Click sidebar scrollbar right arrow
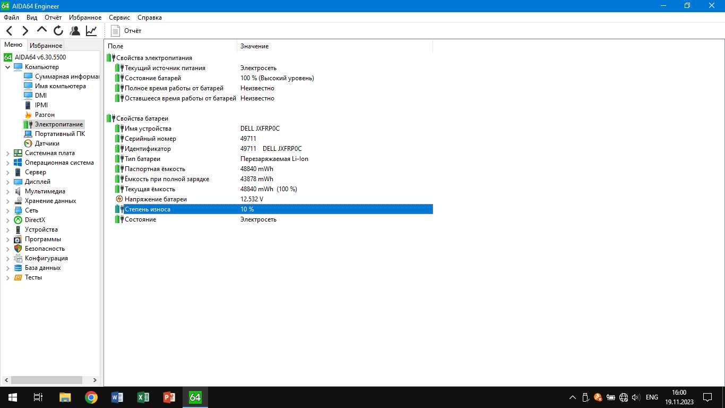The image size is (725, 408). point(95,380)
